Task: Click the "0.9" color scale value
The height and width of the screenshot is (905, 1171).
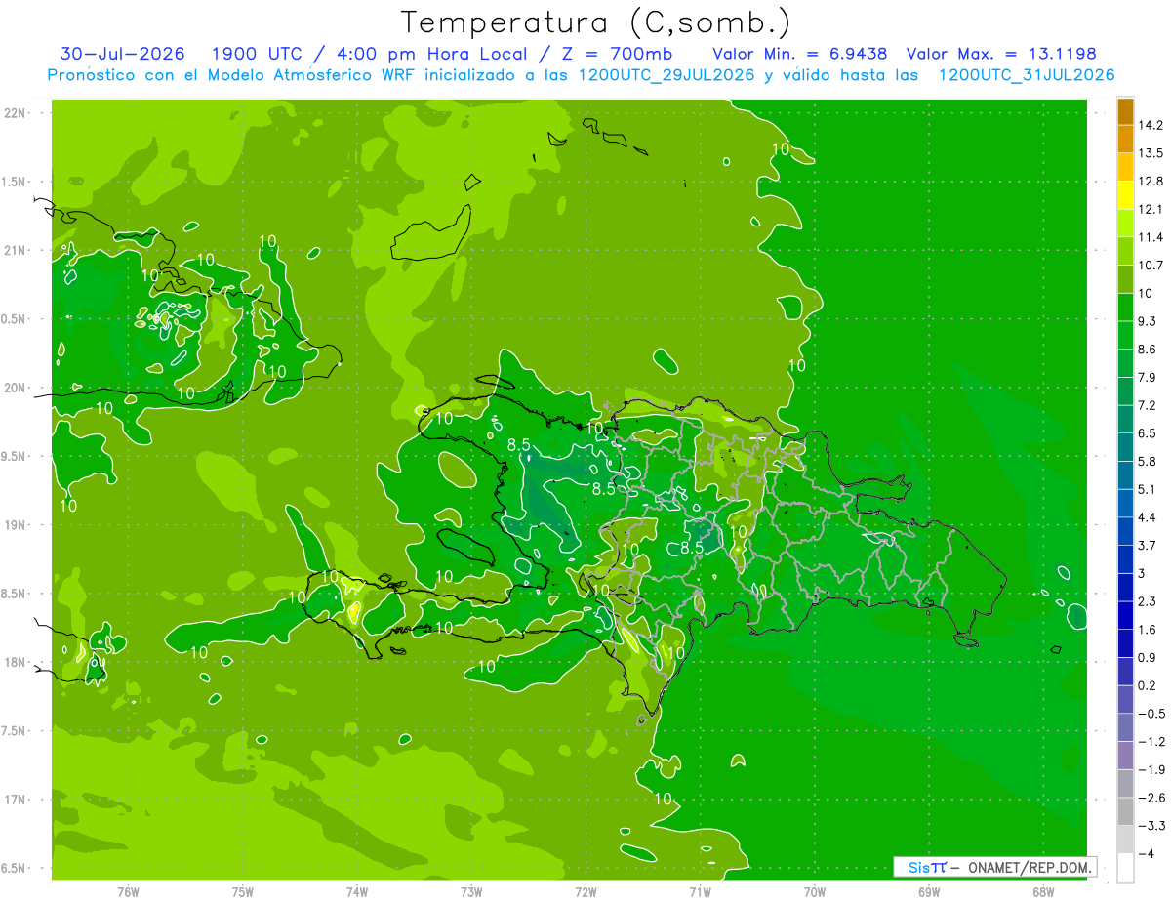Action: point(1149,657)
